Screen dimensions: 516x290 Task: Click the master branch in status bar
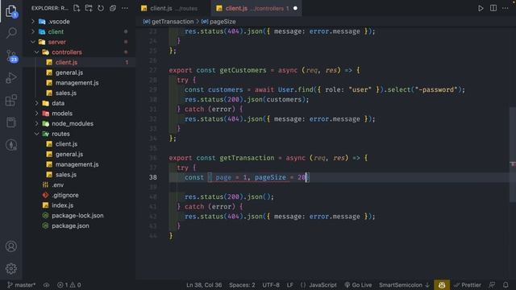point(22,285)
